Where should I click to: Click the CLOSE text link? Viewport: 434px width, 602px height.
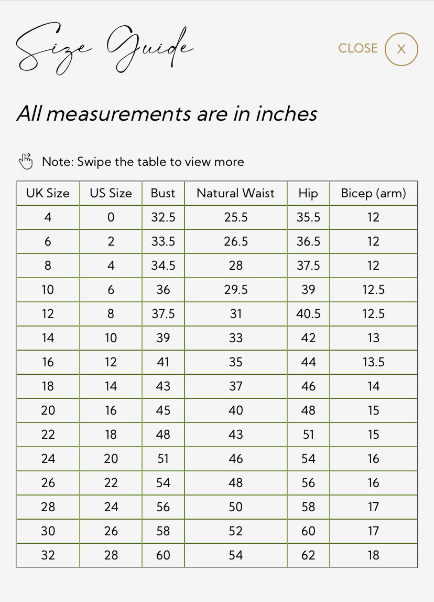(x=358, y=48)
